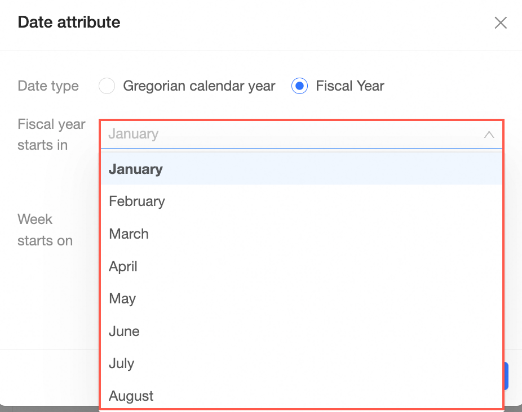Pick March in the dropdown list

click(x=129, y=234)
